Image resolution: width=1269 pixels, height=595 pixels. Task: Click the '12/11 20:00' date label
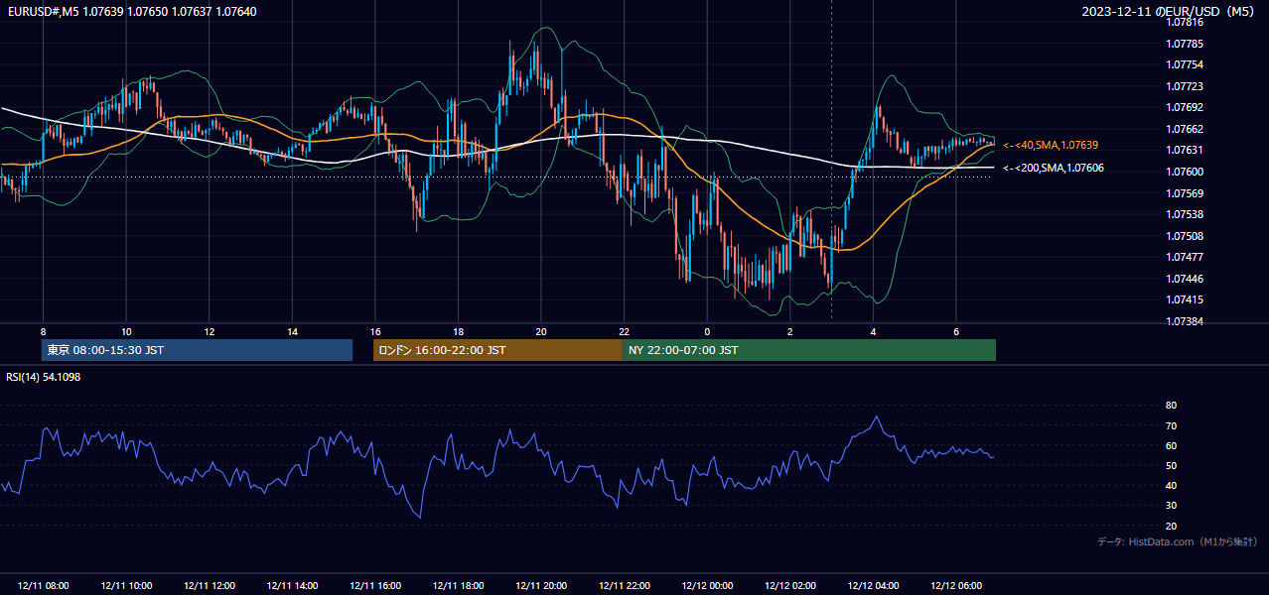pos(541,586)
